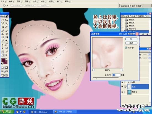Hide the selected skin layer eye icon
This screenshot has width=152, height=114.
(x=122, y=87)
